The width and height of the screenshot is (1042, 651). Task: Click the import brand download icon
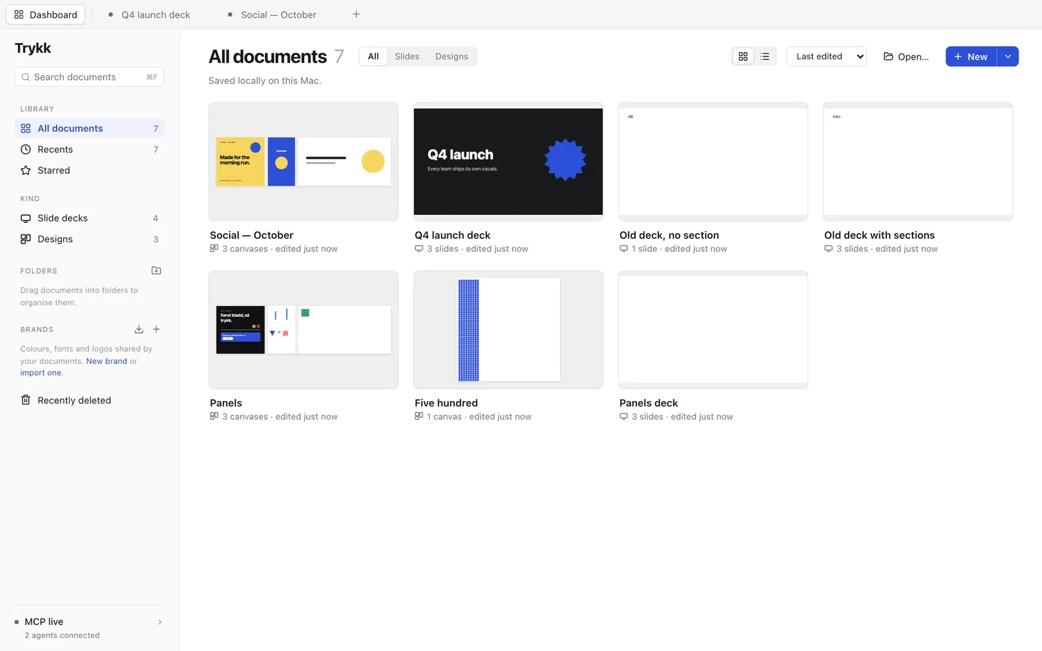point(139,329)
